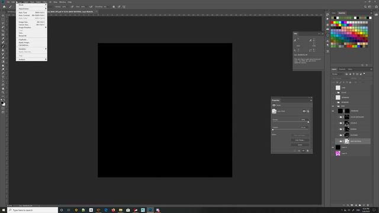Switch to the Paths tab

350,69
